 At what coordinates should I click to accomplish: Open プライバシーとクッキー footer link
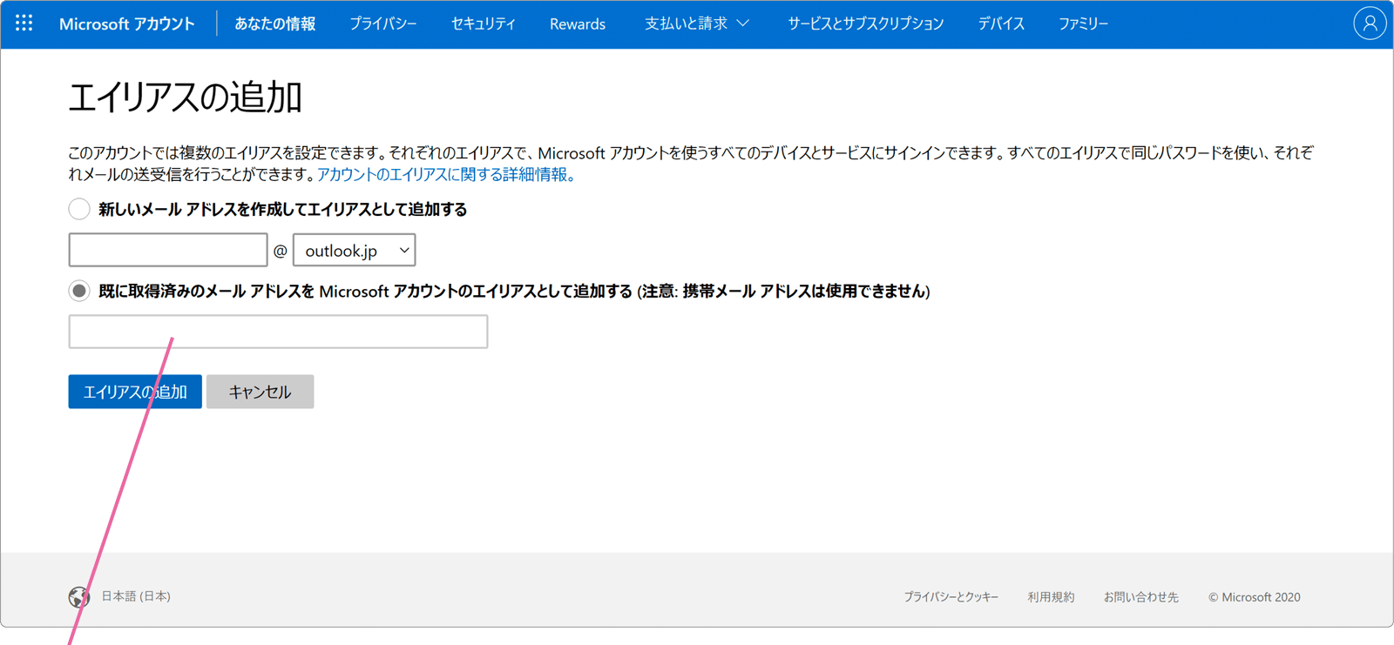coord(951,597)
